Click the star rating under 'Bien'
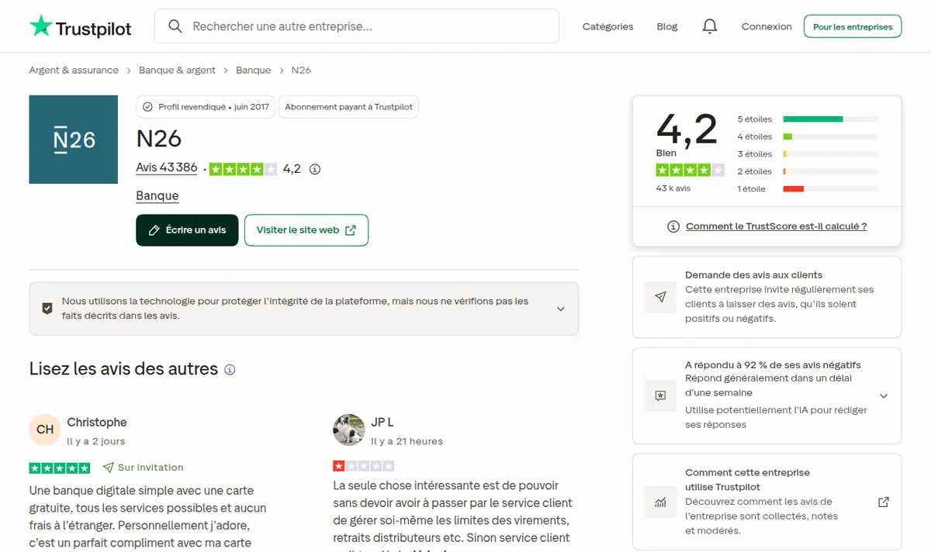This screenshot has width=931, height=552. click(690, 170)
